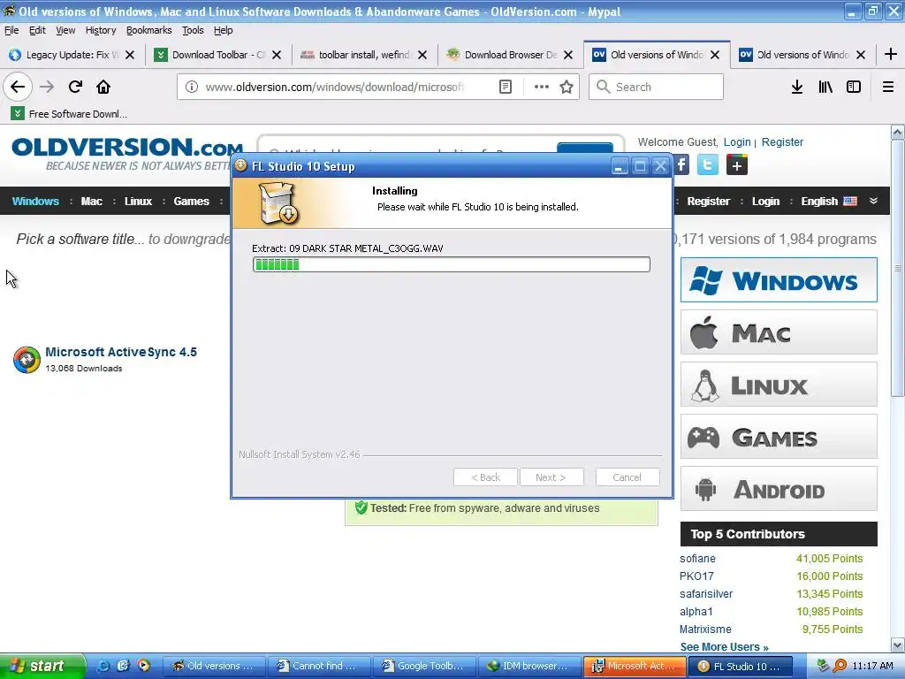Open the View menu

(x=65, y=30)
